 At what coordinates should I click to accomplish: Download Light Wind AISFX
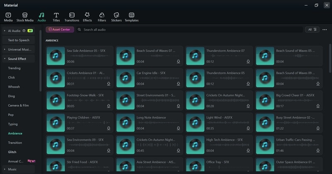click(x=248, y=128)
